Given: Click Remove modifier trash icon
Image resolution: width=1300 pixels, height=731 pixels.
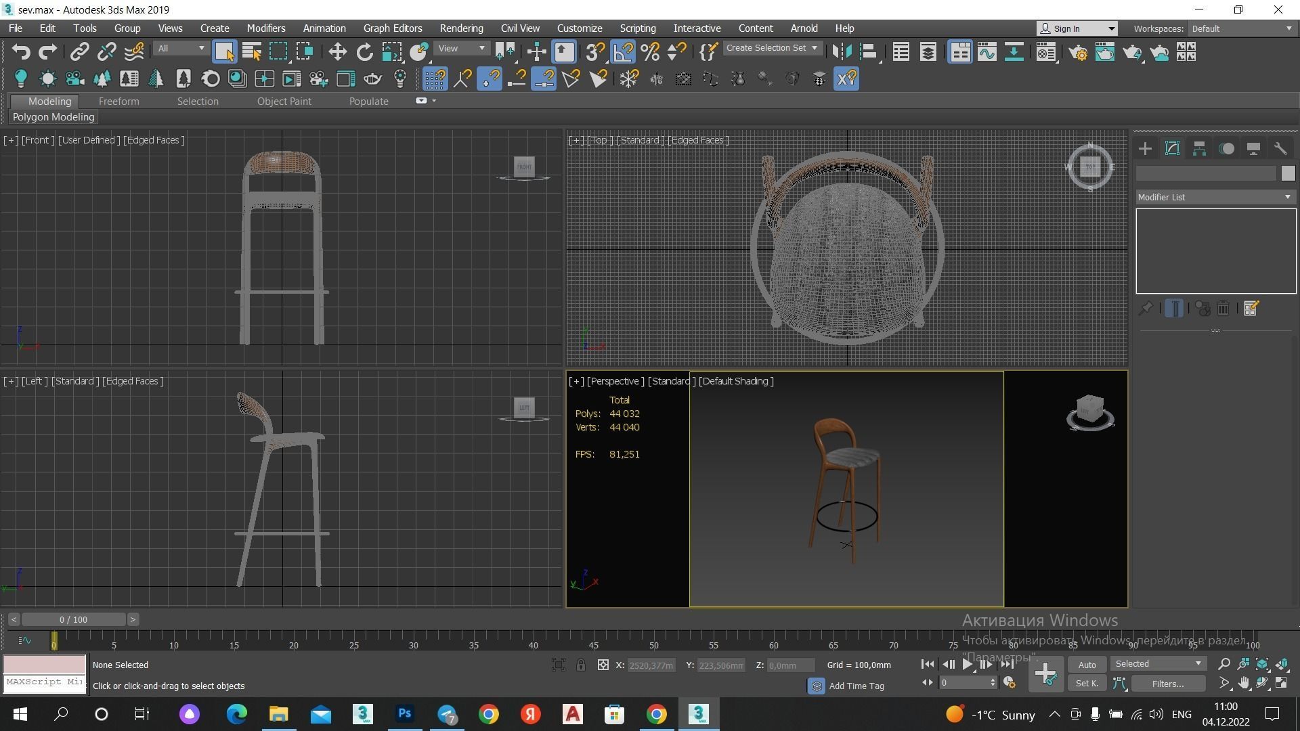Looking at the screenshot, I should (x=1223, y=309).
